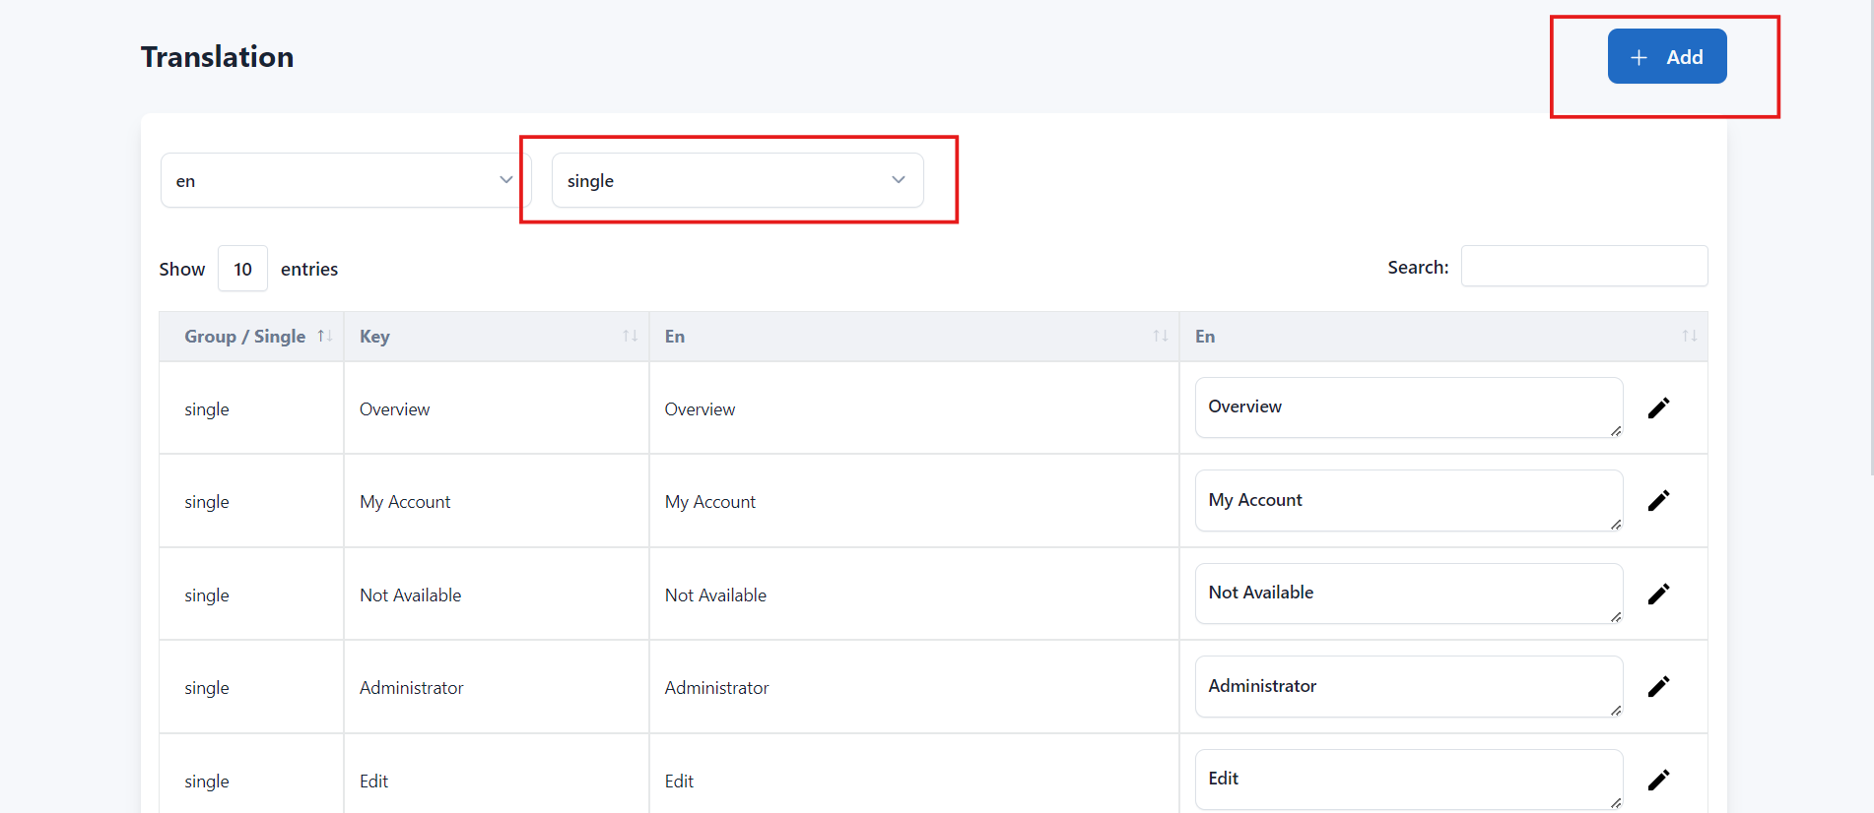The width and height of the screenshot is (1874, 813).
Task: Click sort arrows on last En column
Action: click(x=1689, y=337)
